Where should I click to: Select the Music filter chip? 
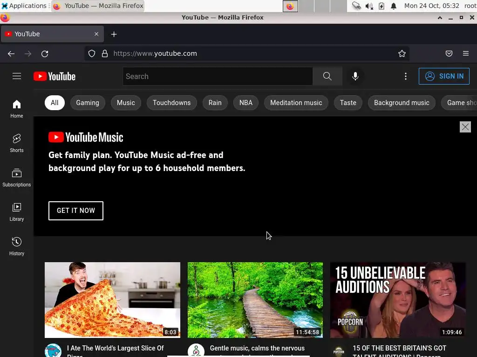coord(126,103)
